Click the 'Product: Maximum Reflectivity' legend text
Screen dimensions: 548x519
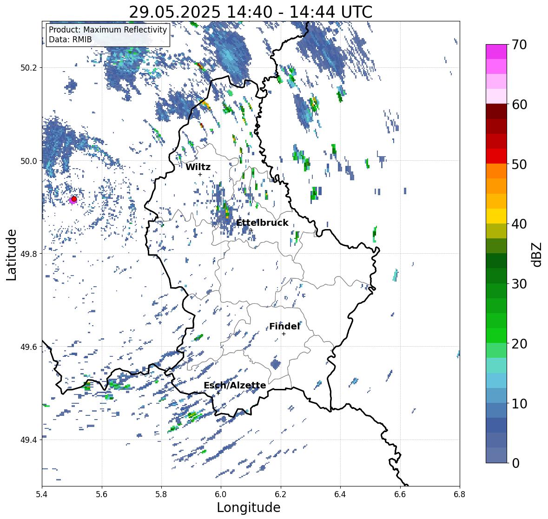[x=108, y=30]
